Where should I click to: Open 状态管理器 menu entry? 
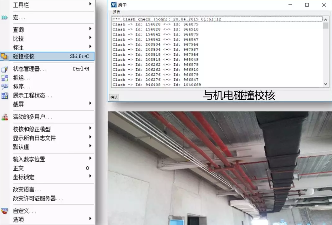(47, 69)
